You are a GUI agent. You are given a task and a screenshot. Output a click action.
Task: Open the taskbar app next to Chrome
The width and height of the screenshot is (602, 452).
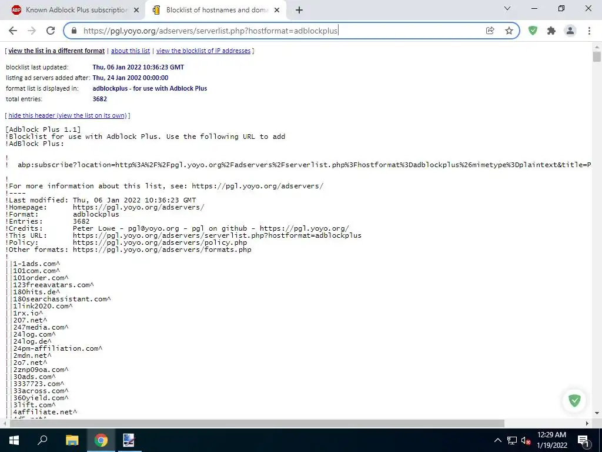(x=129, y=440)
